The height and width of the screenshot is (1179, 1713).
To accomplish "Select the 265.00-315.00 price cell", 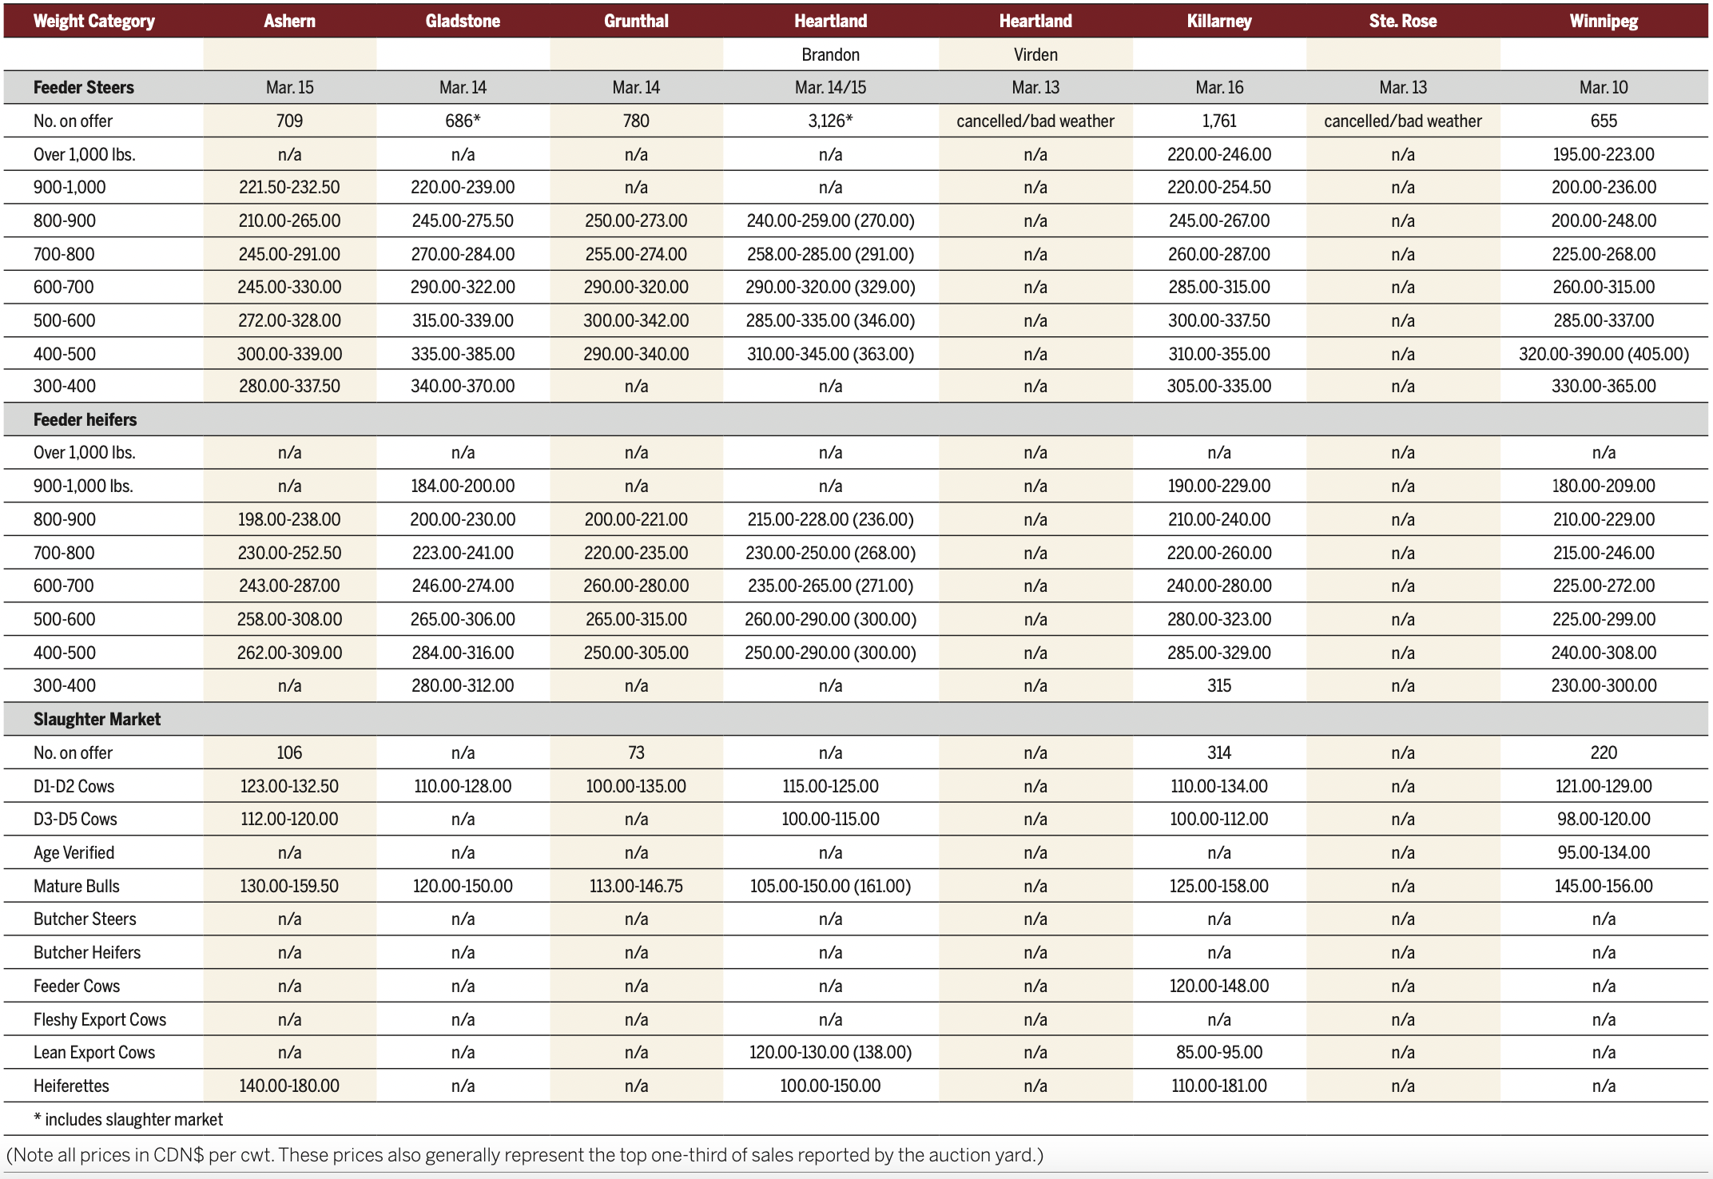I will pyautogui.click(x=636, y=619).
